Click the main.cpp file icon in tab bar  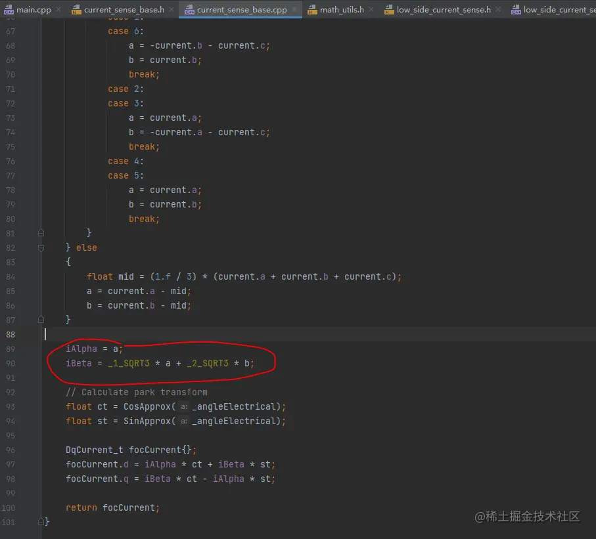pyautogui.click(x=9, y=9)
